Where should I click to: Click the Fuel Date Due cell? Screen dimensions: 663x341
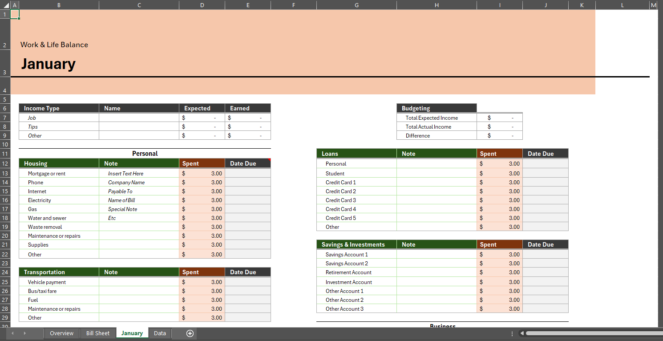(x=247, y=300)
